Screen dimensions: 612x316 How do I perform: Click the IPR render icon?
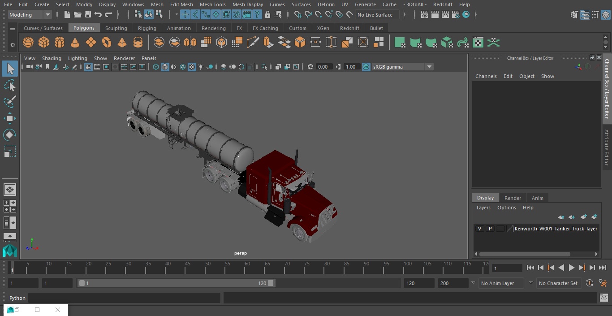pos(445,15)
